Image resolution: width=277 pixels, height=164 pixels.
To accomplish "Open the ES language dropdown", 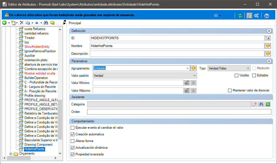I will pyautogui.click(x=217, y=16).
